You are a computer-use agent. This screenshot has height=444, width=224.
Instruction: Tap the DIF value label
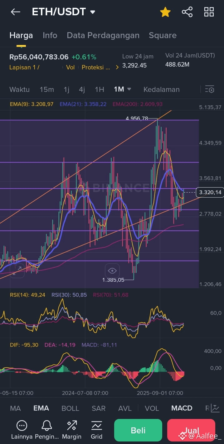point(24,345)
